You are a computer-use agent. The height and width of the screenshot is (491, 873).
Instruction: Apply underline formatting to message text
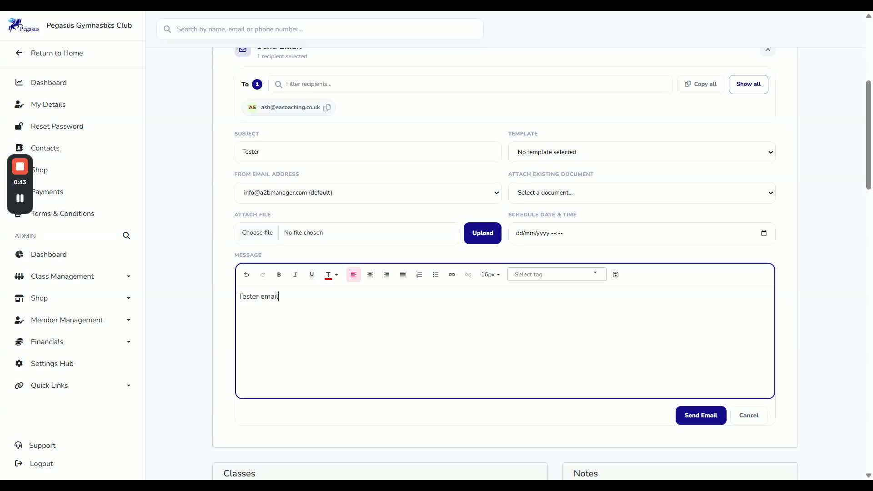point(311,275)
